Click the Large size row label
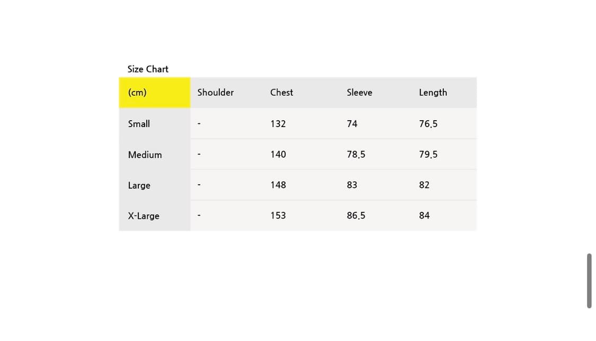 [139, 185]
